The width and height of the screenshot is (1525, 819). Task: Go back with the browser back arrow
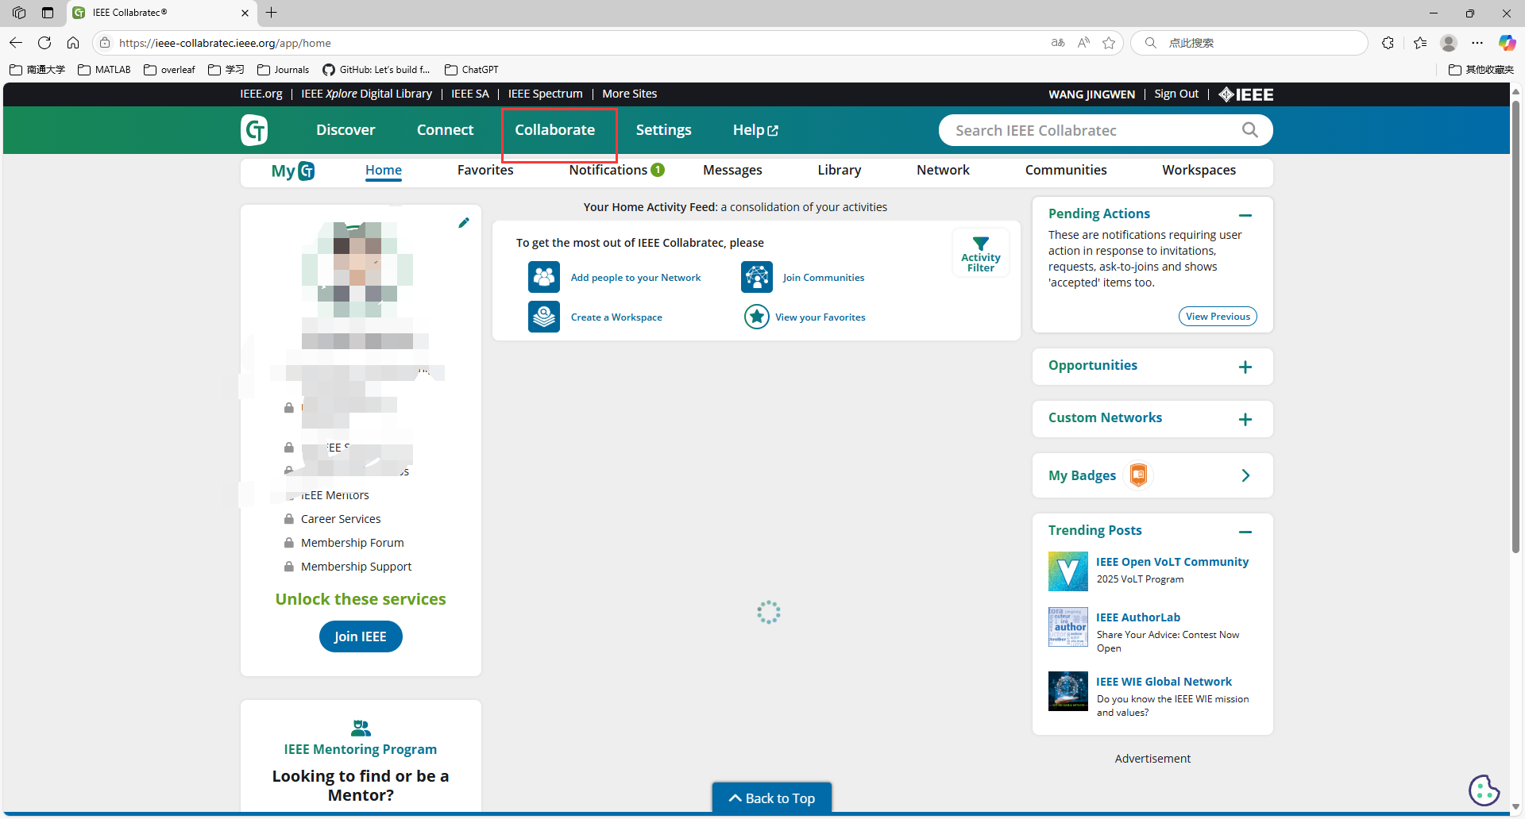tap(16, 43)
